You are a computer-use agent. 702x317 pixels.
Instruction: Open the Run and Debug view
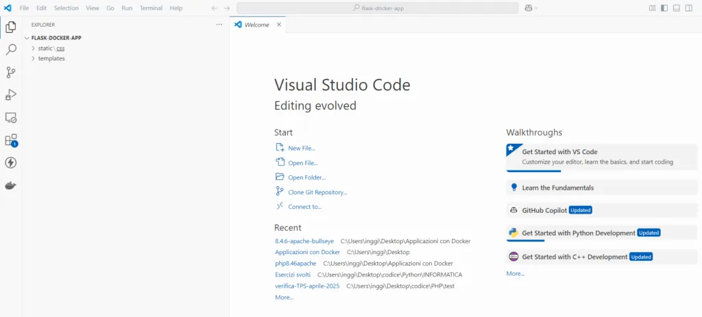11,94
